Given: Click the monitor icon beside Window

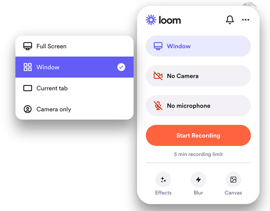Looking at the screenshot, I should point(158,46).
